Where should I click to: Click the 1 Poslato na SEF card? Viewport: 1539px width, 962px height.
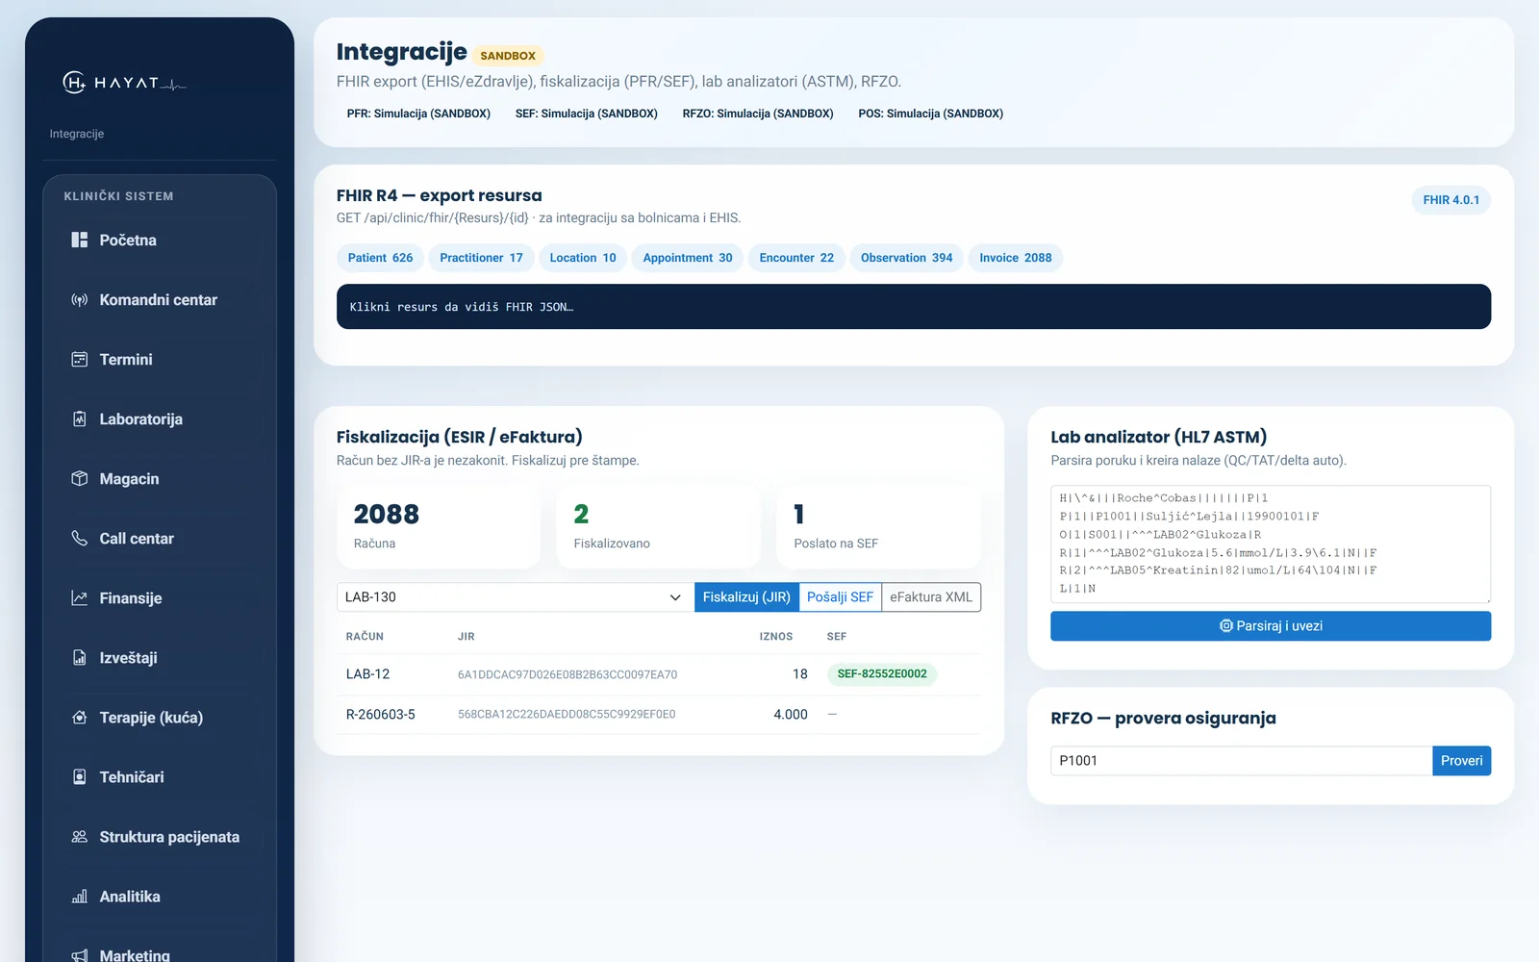(878, 526)
